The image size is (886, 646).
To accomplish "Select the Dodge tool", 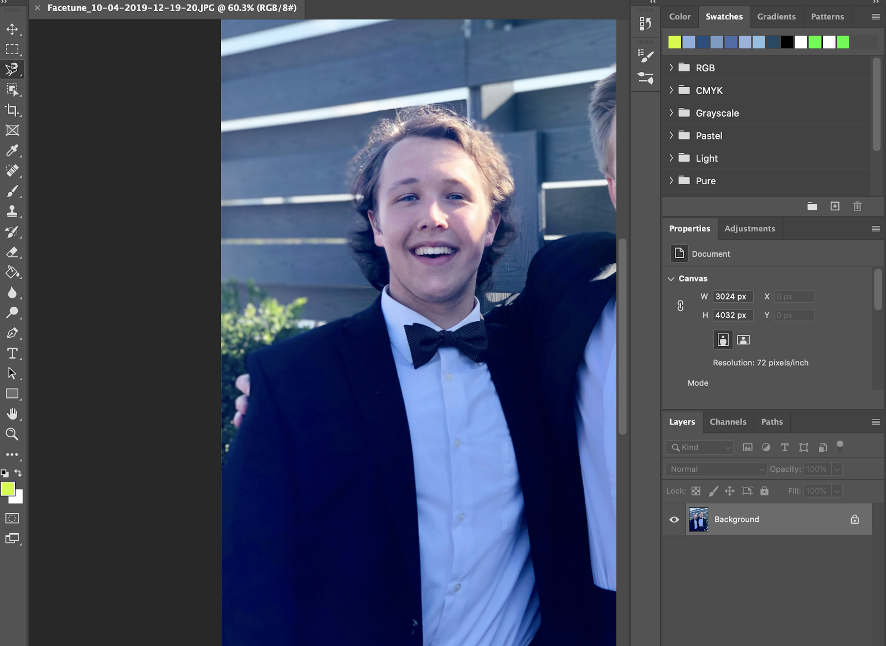I will [12, 312].
